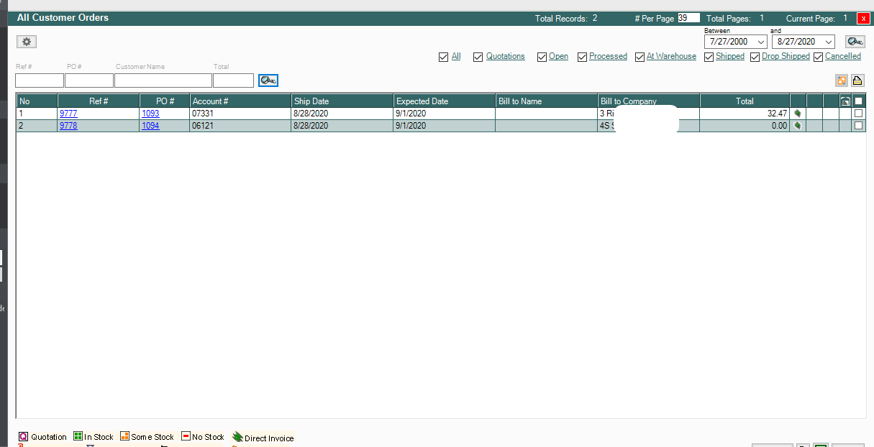The image size is (874, 447).
Task: Select the row checkbox for order 9777
Action: click(x=858, y=114)
